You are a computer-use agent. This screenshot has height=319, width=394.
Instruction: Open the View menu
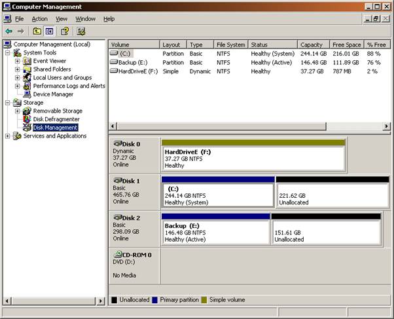pos(62,19)
